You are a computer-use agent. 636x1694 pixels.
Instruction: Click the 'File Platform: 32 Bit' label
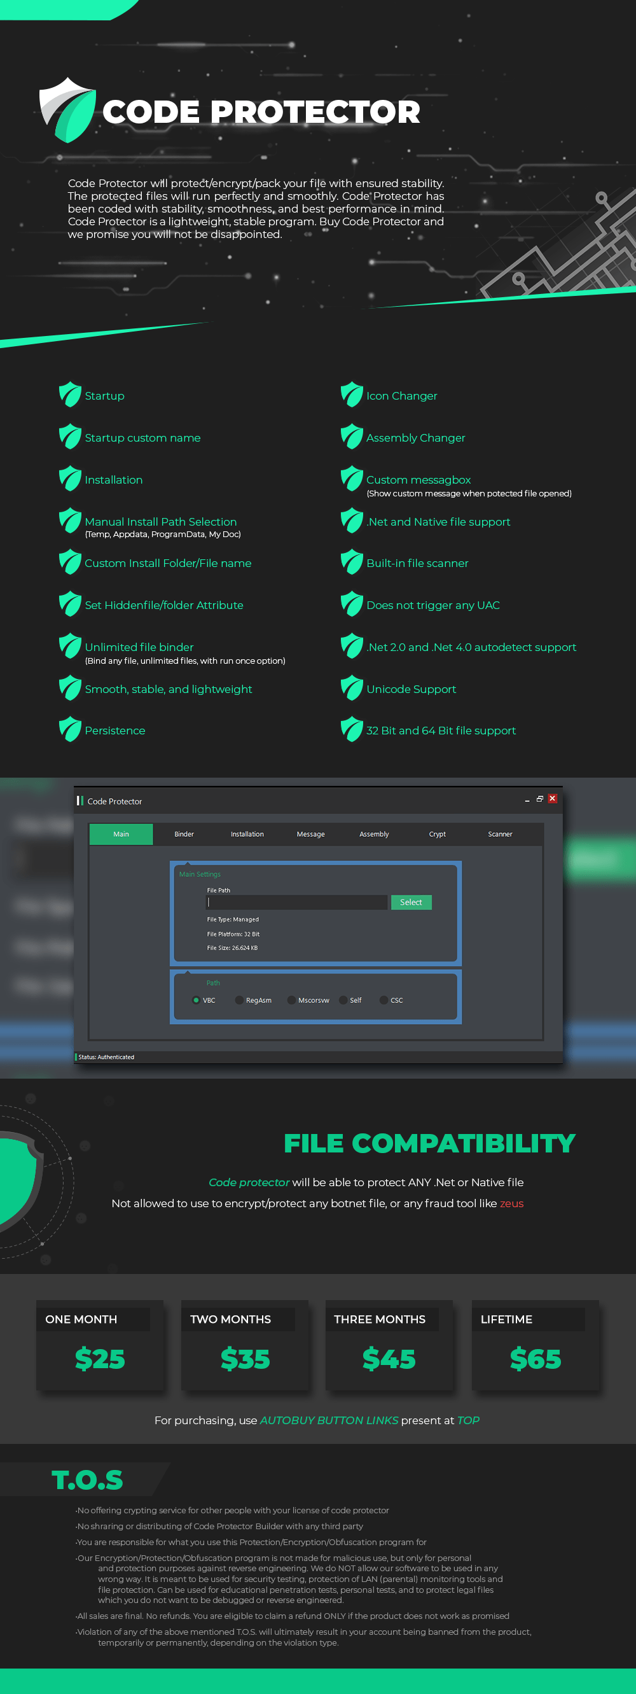coord(233,934)
